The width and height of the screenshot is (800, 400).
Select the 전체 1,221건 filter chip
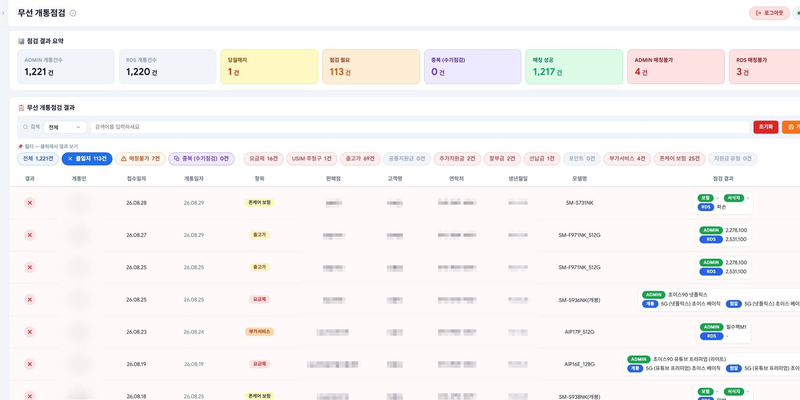point(38,159)
